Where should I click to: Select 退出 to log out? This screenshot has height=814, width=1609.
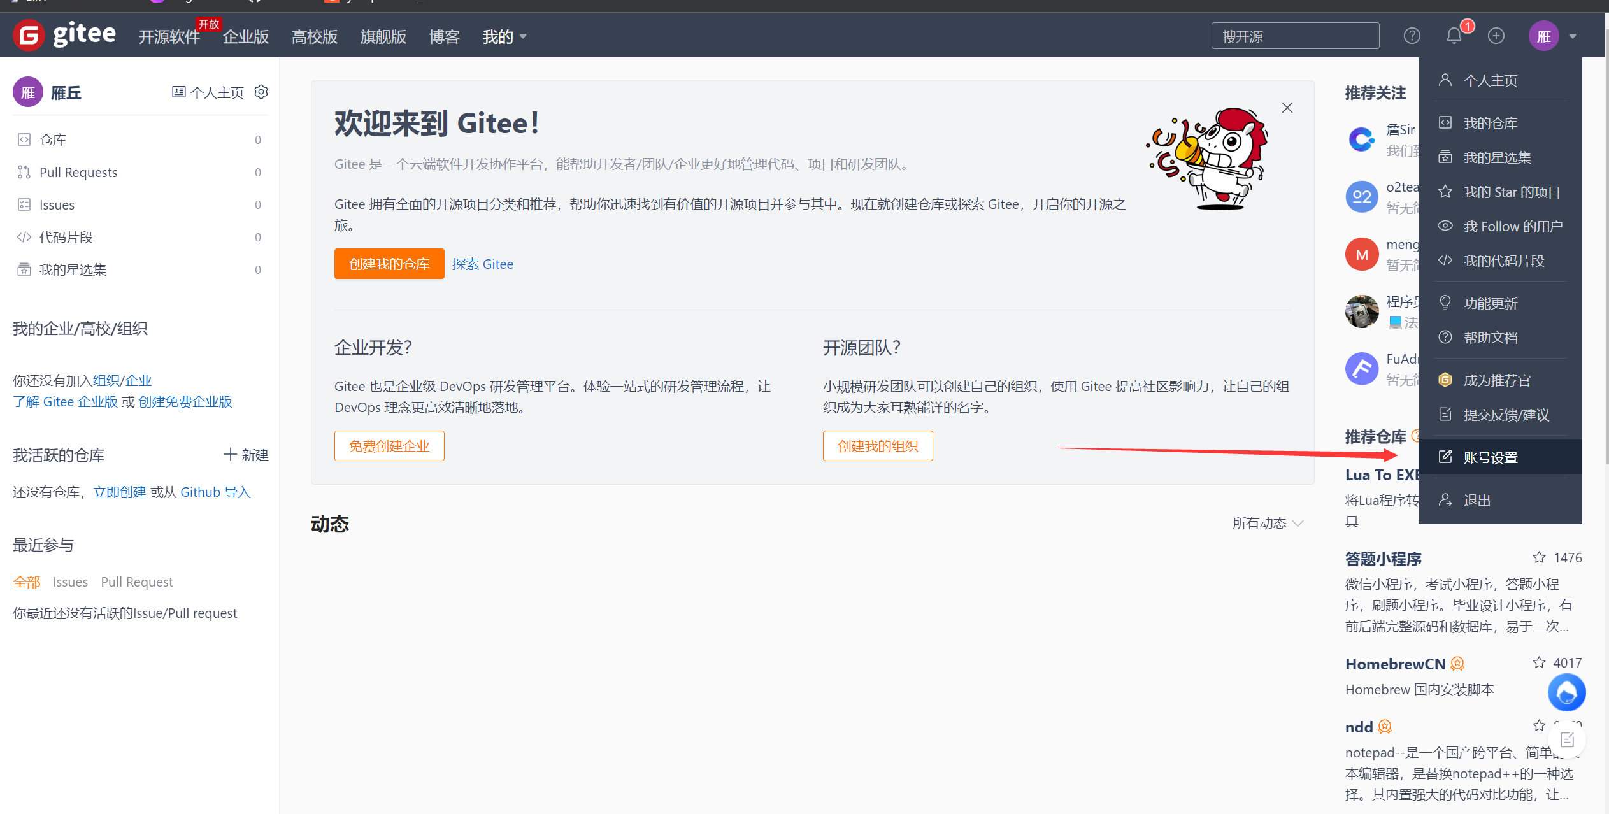[1500, 500]
